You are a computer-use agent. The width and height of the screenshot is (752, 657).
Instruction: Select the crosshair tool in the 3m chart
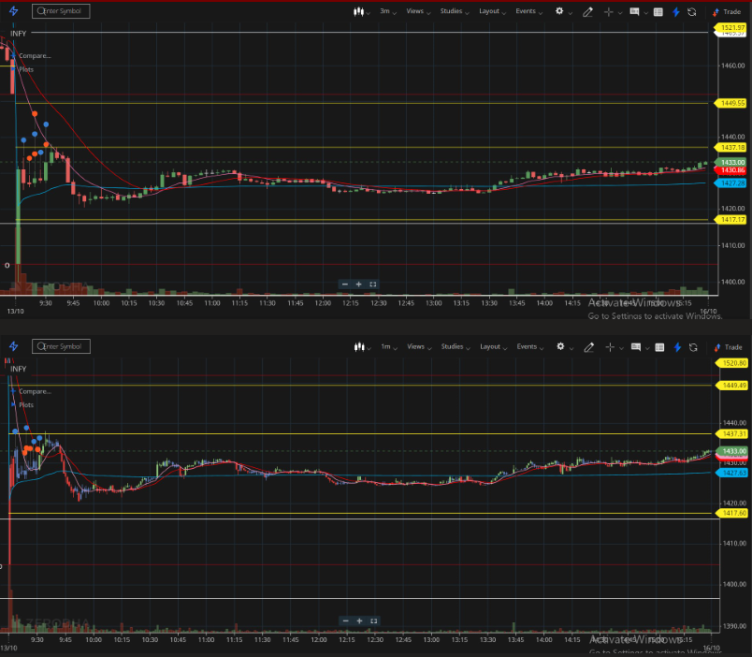tap(609, 12)
